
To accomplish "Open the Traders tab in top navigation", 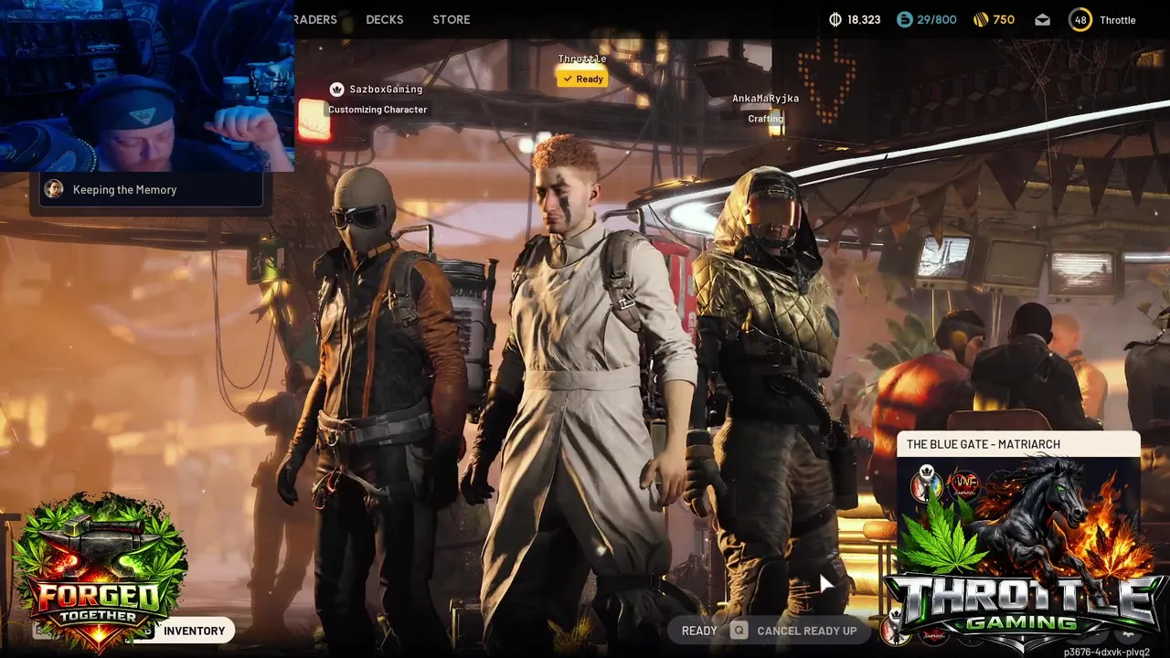I will (x=315, y=19).
